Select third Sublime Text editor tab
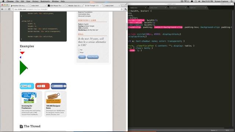 (177, 8)
